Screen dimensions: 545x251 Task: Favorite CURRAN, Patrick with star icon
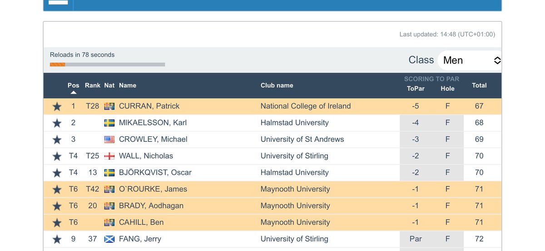click(x=57, y=106)
